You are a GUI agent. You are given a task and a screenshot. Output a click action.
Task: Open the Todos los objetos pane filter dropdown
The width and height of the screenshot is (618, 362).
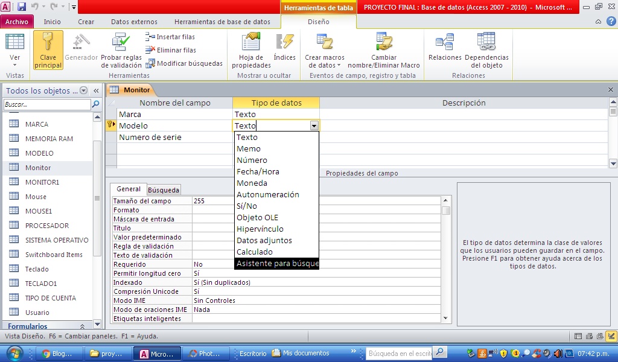coord(84,90)
